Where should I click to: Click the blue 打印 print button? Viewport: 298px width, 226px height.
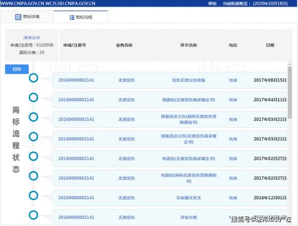pyautogui.click(x=17, y=69)
